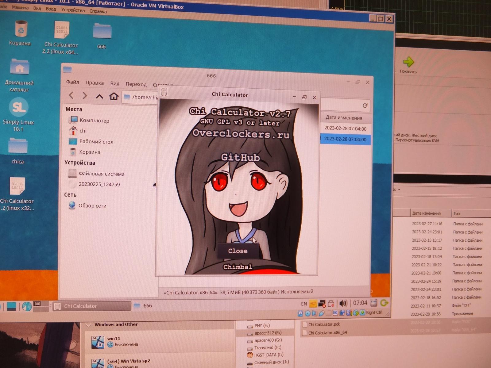This screenshot has height=368, width=491.
Task: Select Chi Calculator.pck file in Explorer
Action: (x=321, y=324)
